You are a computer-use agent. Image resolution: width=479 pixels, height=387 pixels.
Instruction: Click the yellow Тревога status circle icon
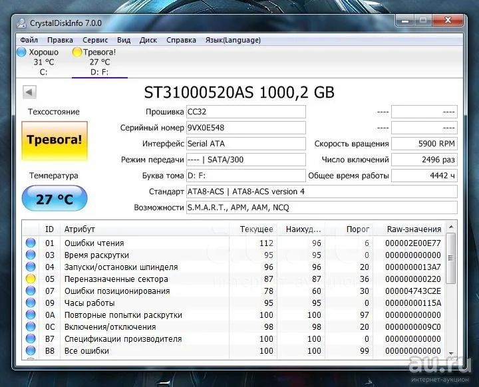[x=77, y=52]
